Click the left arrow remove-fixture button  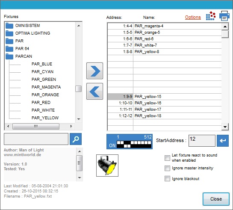(94, 91)
